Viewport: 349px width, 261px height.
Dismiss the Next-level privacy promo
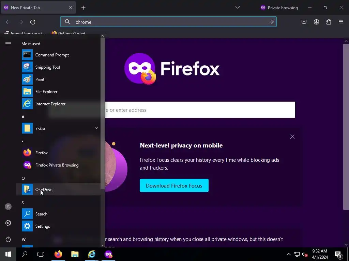coord(292,137)
